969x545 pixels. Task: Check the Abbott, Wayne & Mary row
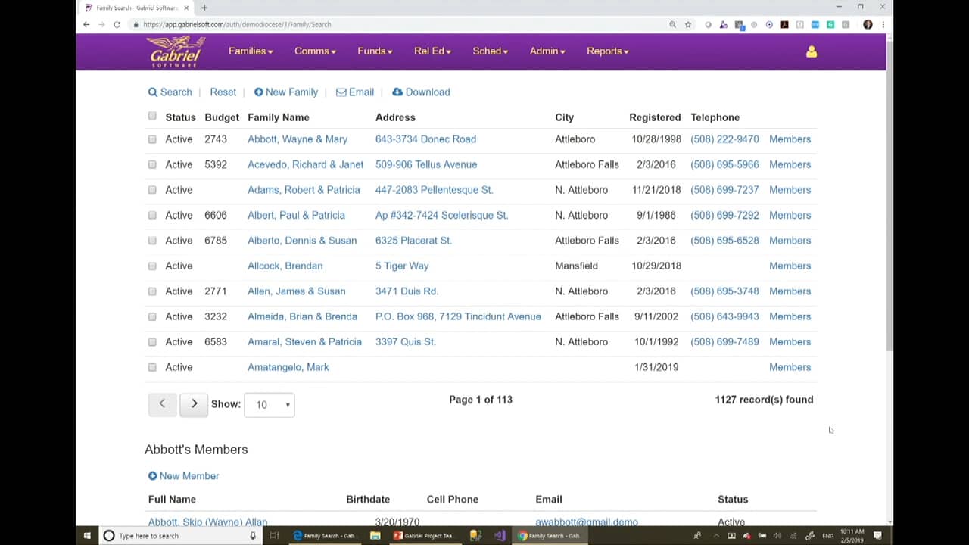pyautogui.click(x=152, y=139)
